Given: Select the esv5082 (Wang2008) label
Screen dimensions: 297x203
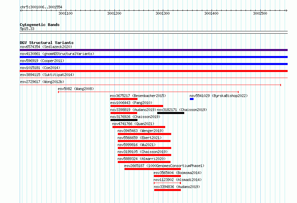Looking at the screenshot, I should [x=76, y=89].
